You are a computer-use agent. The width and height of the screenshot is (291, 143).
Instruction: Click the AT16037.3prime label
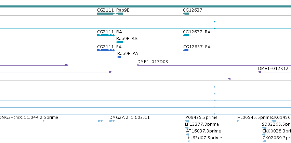pyautogui.click(x=203, y=131)
